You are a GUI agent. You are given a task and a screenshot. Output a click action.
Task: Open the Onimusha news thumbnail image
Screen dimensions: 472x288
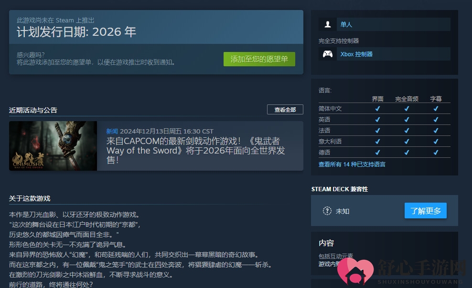(x=53, y=146)
